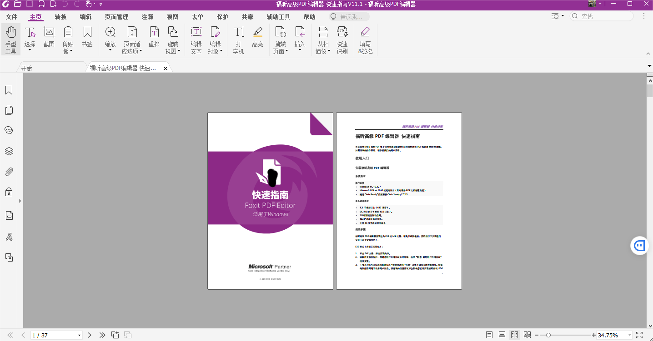Click the Select tool (选择) icon
Screen dimensions: 653x341
pyautogui.click(x=30, y=32)
